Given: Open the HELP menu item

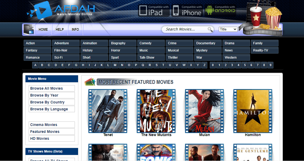Looking at the screenshot, I should coord(60,30).
